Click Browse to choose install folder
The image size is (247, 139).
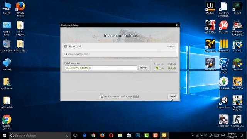coord(143,68)
